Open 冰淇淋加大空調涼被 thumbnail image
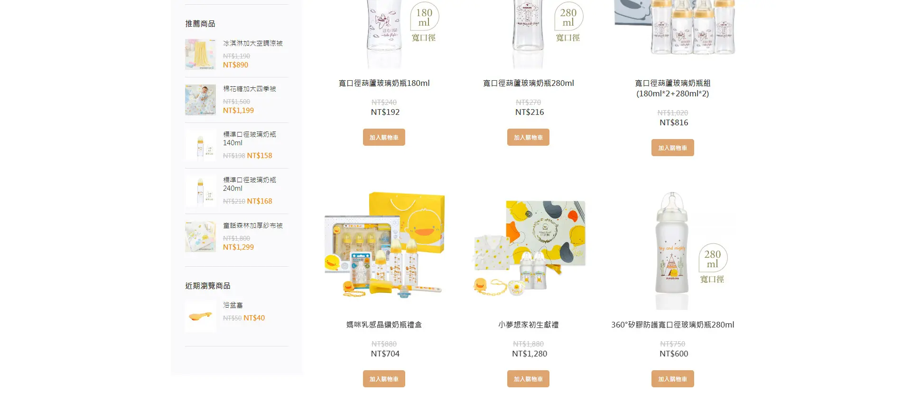 (200, 54)
